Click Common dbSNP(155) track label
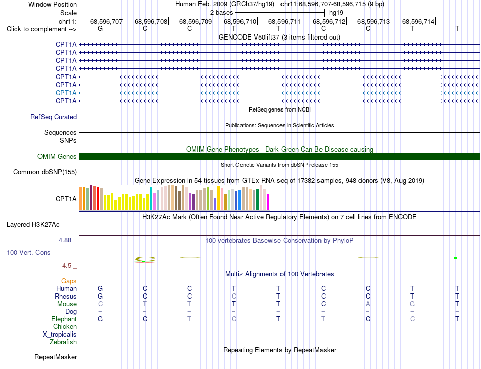The width and height of the screenshot is (481, 369). coord(45,172)
